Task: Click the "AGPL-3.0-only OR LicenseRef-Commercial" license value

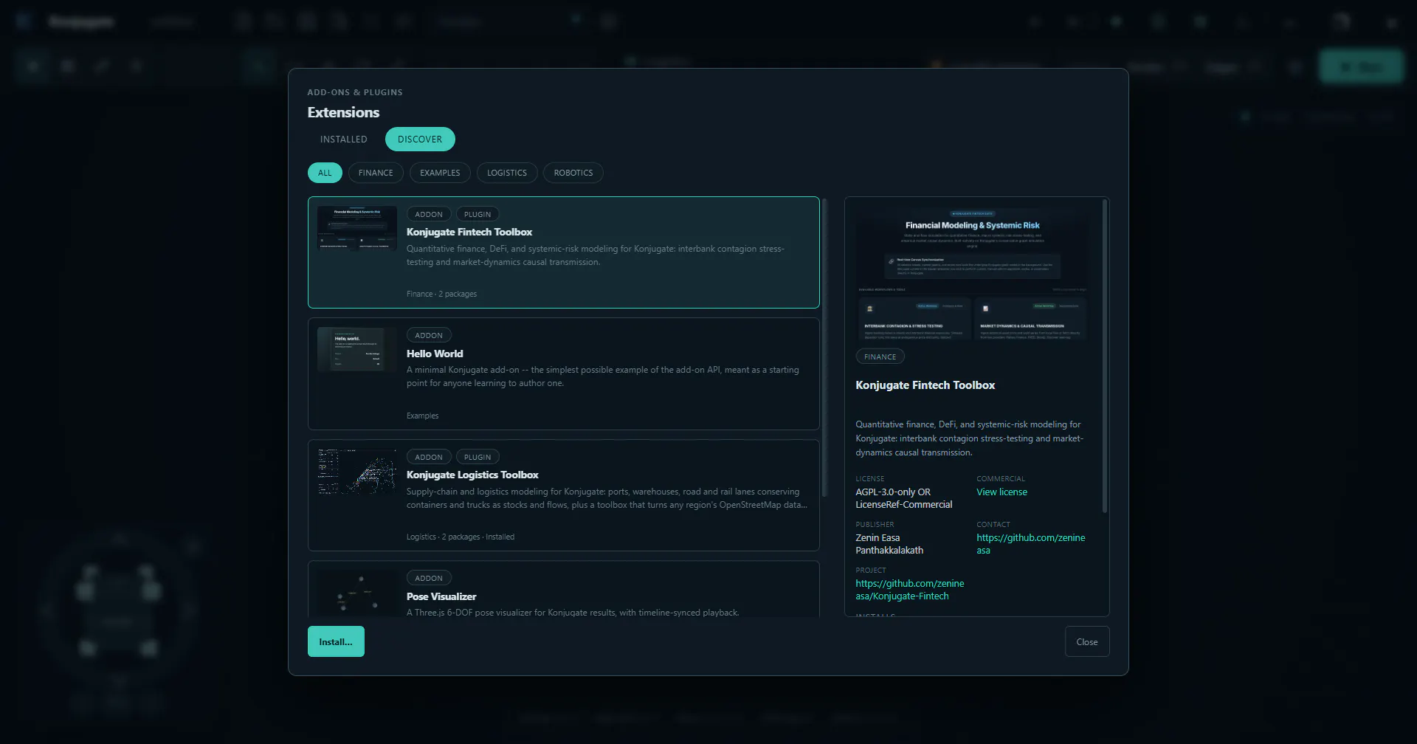Action: [904, 498]
